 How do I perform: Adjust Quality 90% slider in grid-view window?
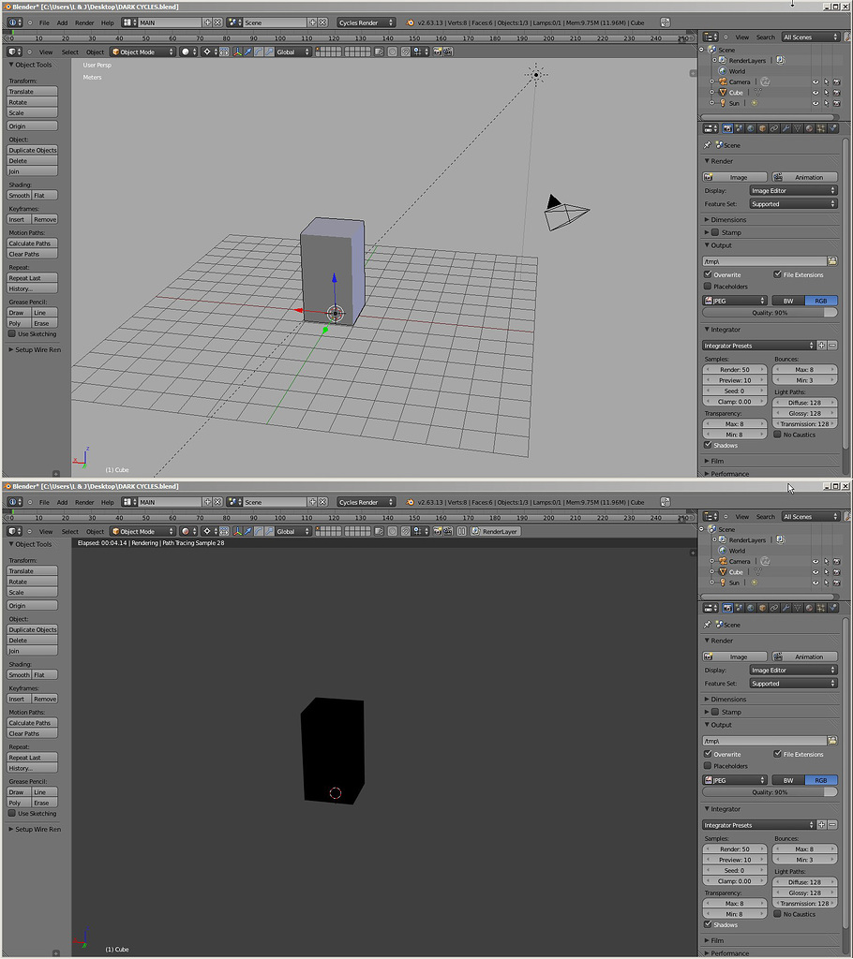coord(770,313)
